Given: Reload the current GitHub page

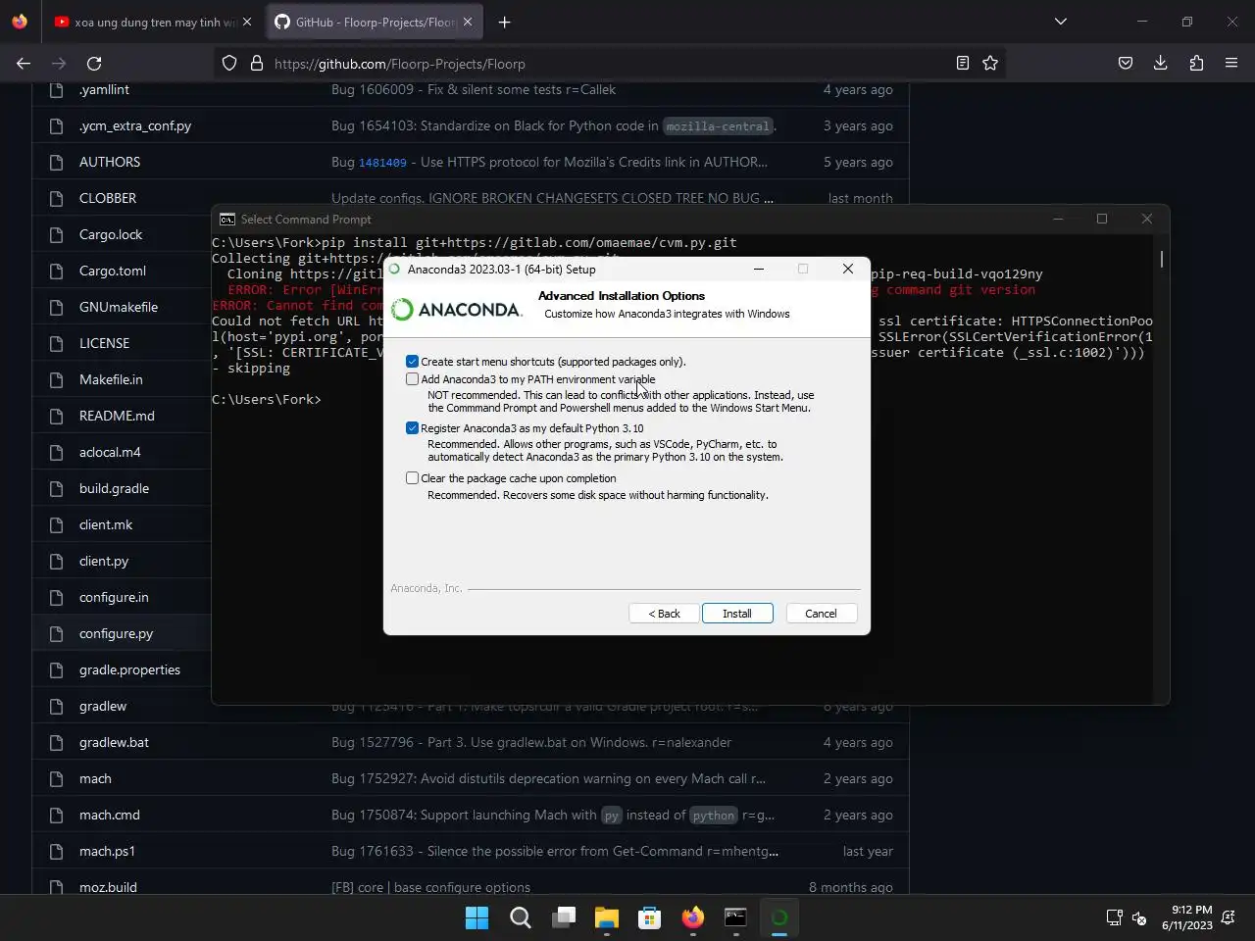Looking at the screenshot, I should pos(94,63).
